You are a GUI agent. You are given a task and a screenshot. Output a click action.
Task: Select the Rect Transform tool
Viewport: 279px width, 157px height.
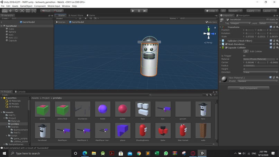(28, 11)
